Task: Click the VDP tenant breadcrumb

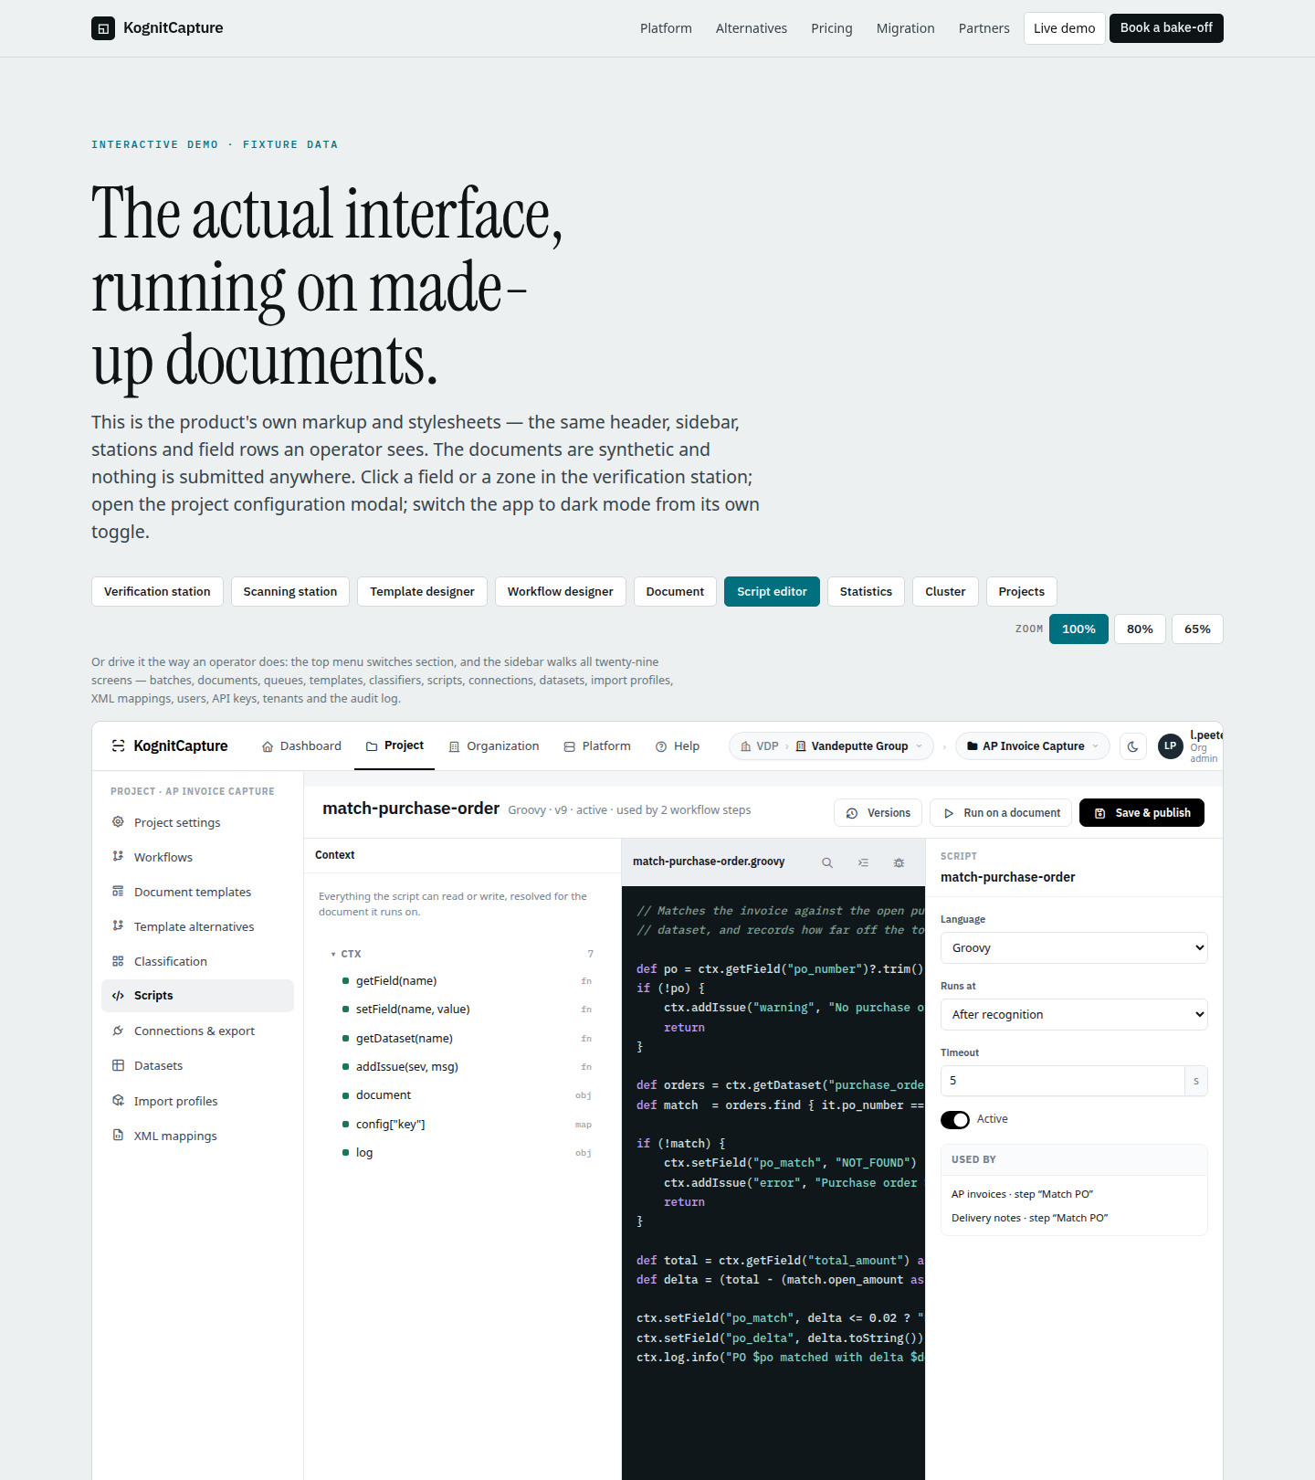Action: (759, 746)
